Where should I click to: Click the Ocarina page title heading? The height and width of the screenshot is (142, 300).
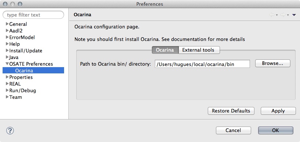tap(82, 15)
